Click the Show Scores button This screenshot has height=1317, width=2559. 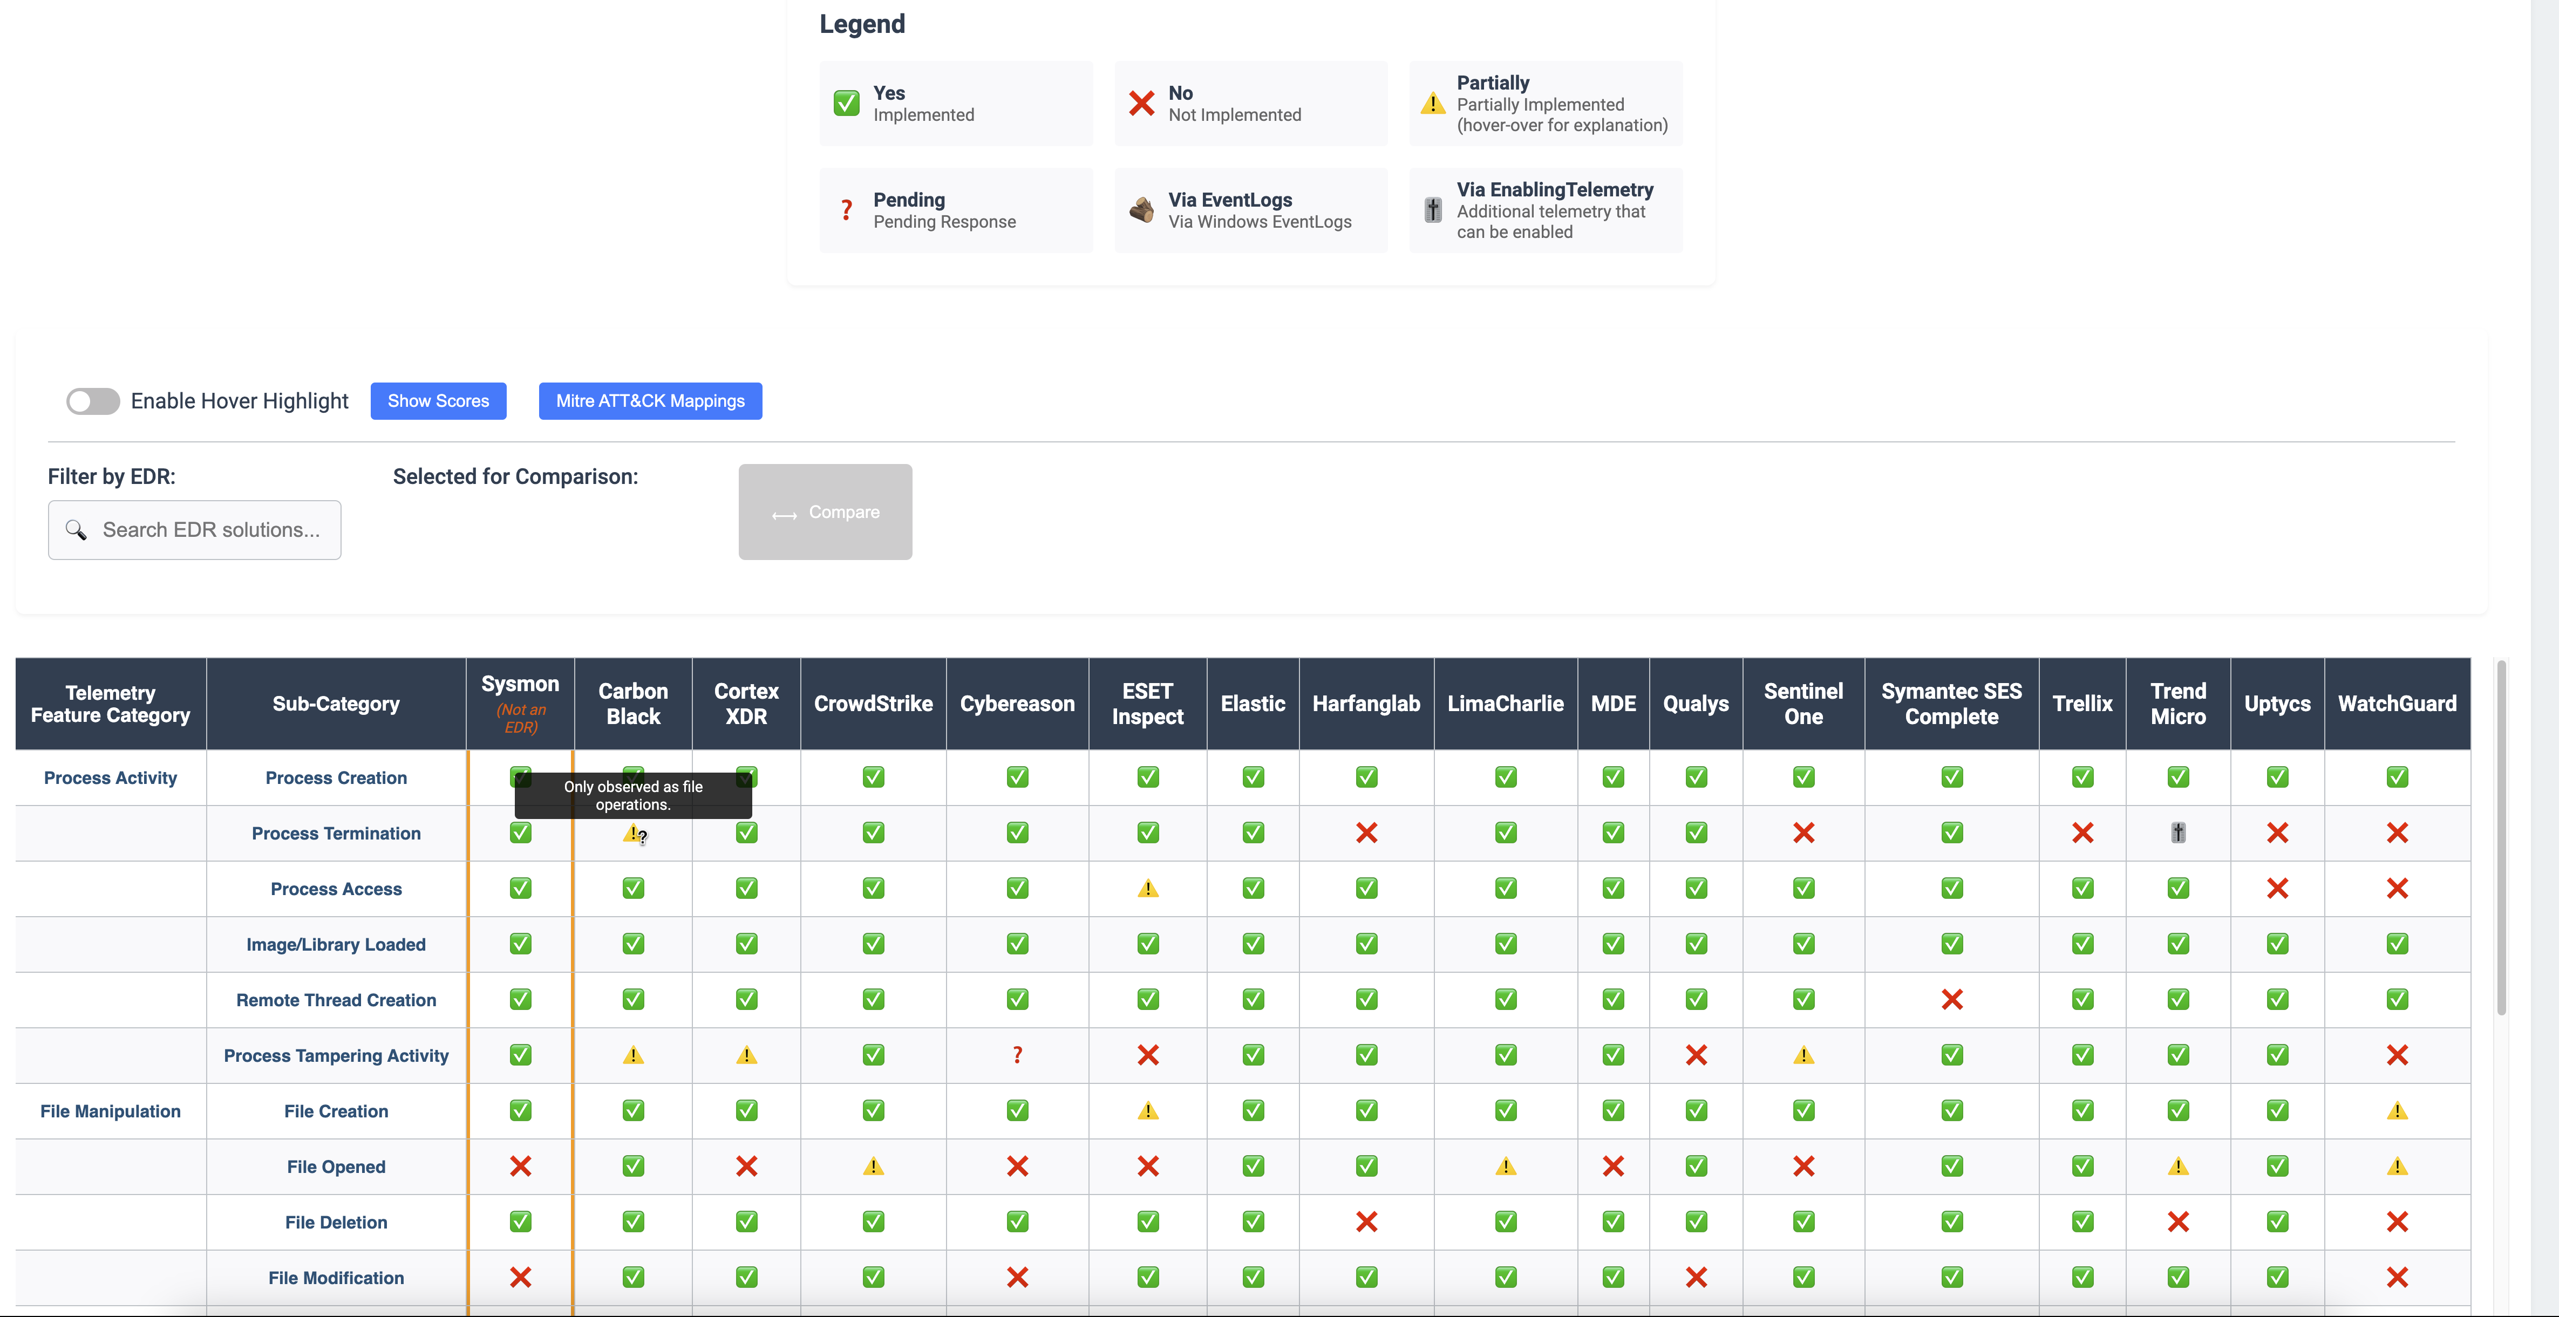[438, 401]
